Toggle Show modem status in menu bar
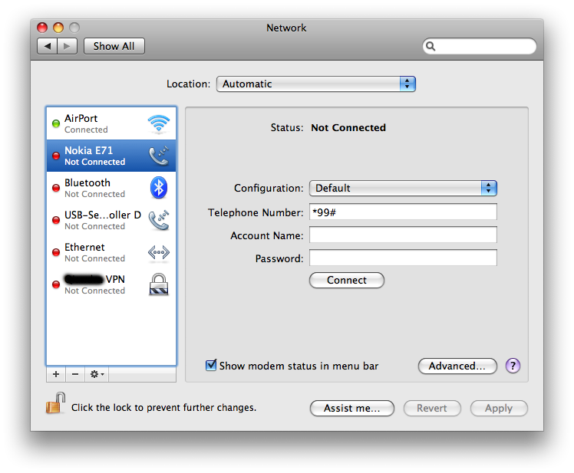 [x=211, y=365]
